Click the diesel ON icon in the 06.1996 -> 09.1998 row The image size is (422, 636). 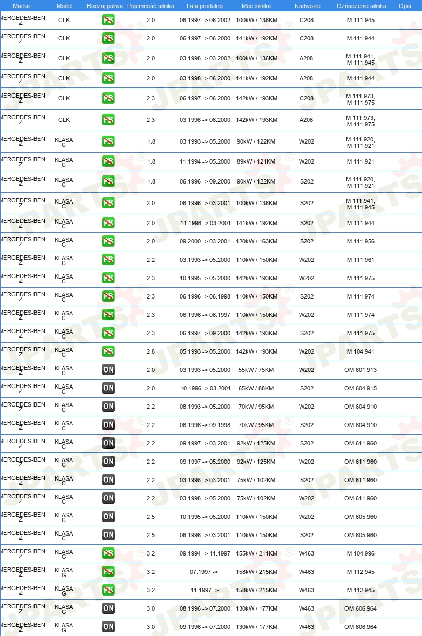(x=108, y=425)
